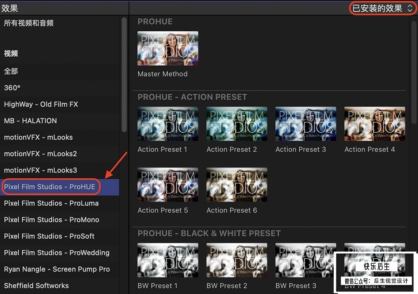418x294 pixels.
Task: Click the Action Preset 3 label
Action: (301, 150)
